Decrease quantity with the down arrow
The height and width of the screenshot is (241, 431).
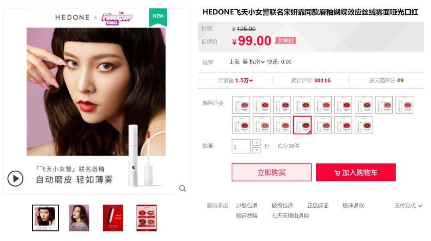pyautogui.click(x=256, y=150)
